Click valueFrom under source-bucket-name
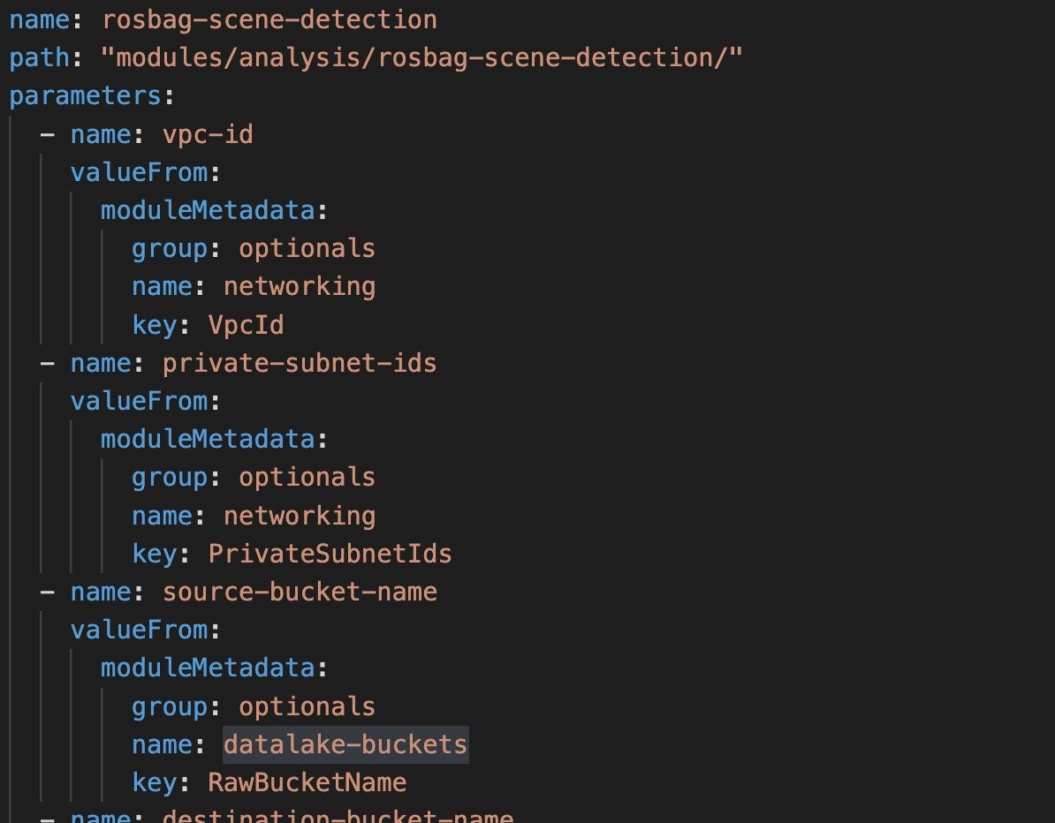The height and width of the screenshot is (823, 1055). [140, 630]
